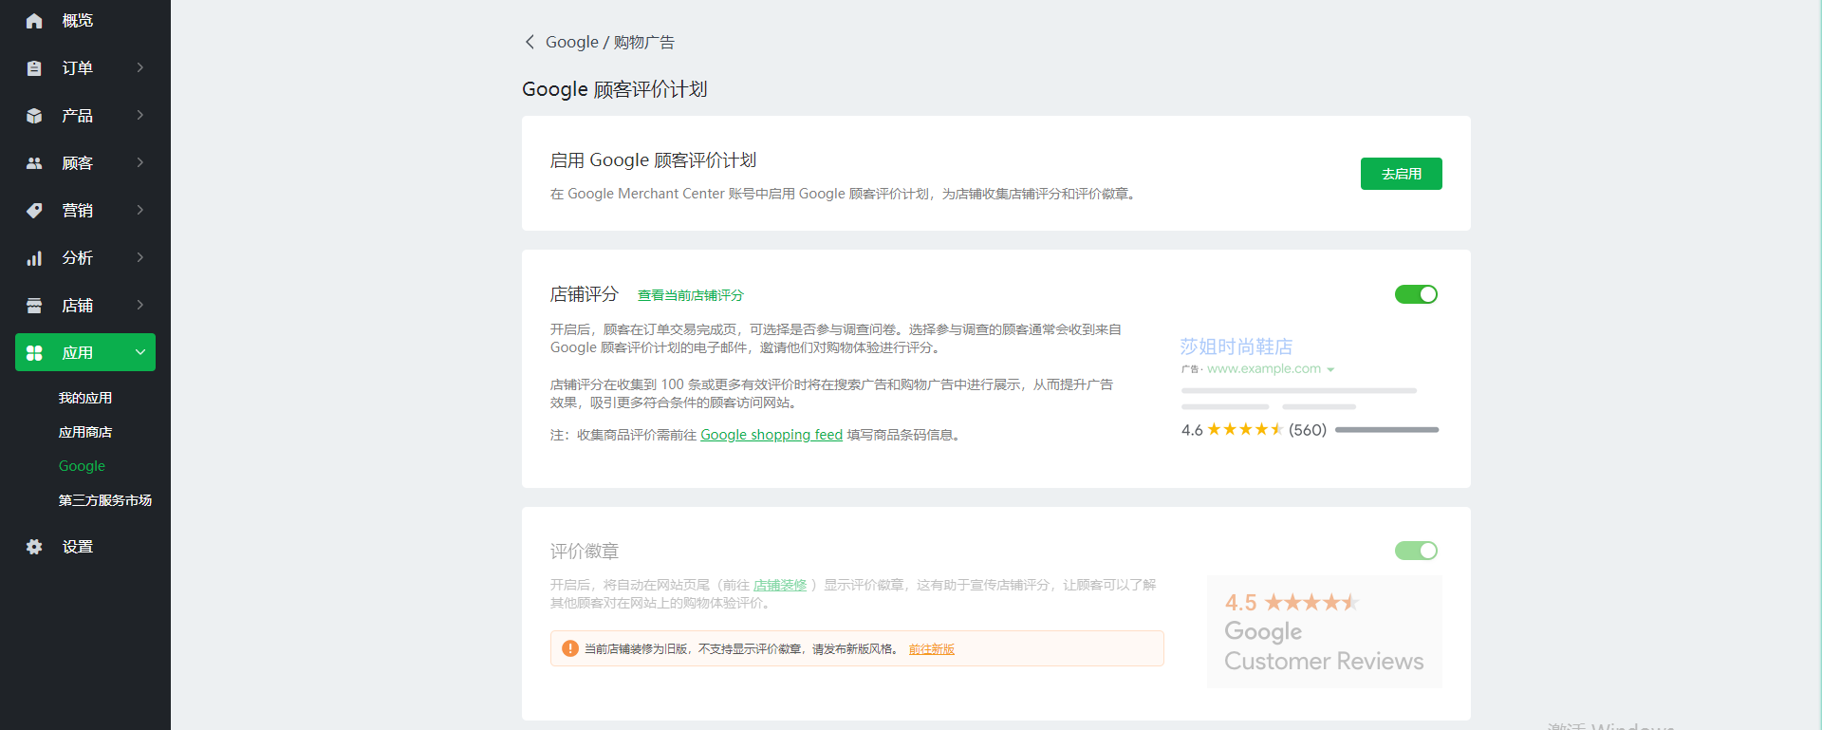Click the green 去启用 button
1822x730 pixels.
1401,174
